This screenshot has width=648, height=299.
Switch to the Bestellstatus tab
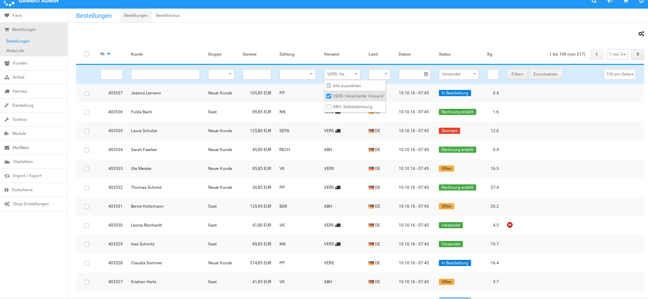pos(168,15)
